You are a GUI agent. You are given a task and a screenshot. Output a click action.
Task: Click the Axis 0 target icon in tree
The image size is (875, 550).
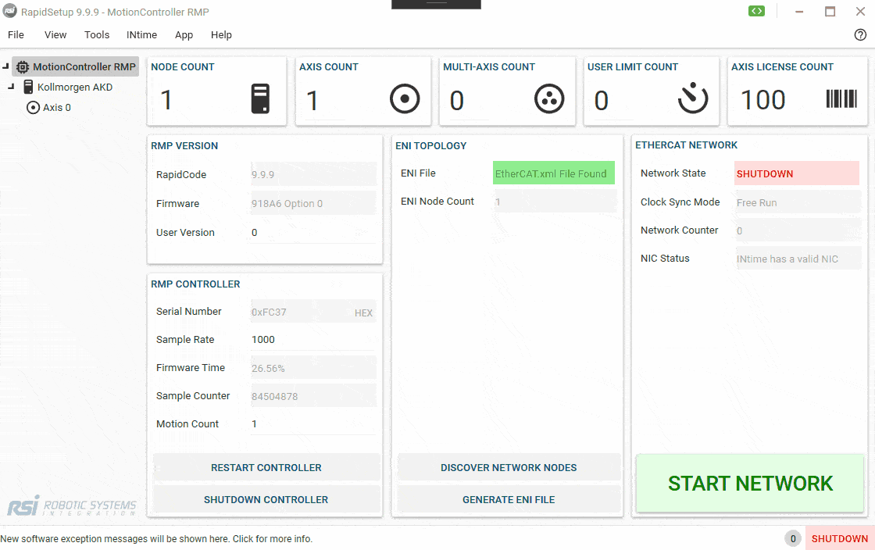33,107
